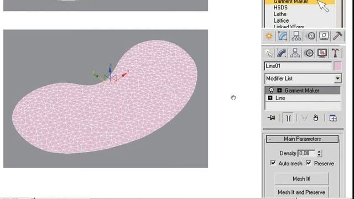The width and height of the screenshot is (354, 199).
Task: Select the Create tab cursor-star icon
Action: tap(269, 54)
